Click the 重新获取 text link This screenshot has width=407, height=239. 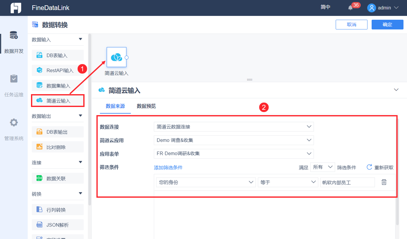[x=384, y=168]
